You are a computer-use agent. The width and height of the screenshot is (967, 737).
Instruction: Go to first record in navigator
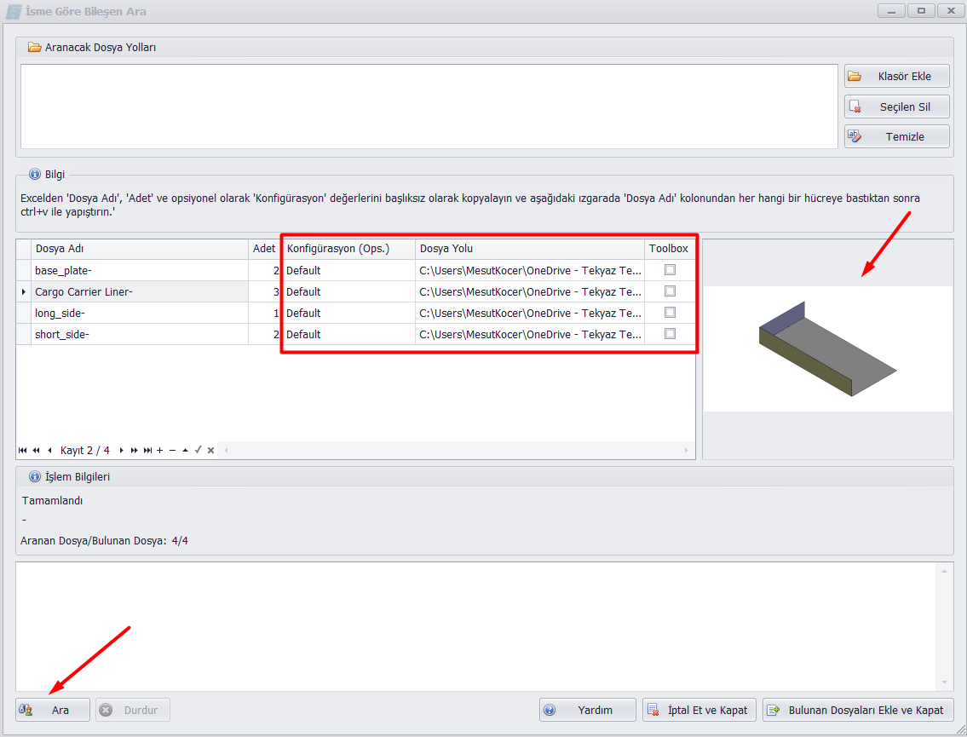coord(23,450)
